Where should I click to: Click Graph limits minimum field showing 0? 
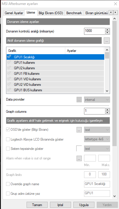[90, 175]
